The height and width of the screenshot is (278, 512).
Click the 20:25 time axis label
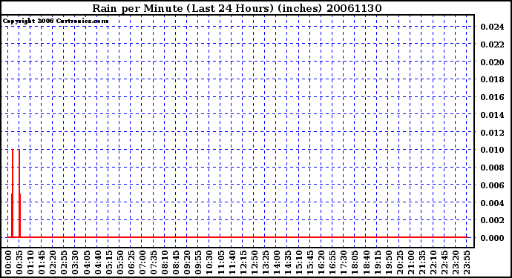pyautogui.click(x=399, y=262)
